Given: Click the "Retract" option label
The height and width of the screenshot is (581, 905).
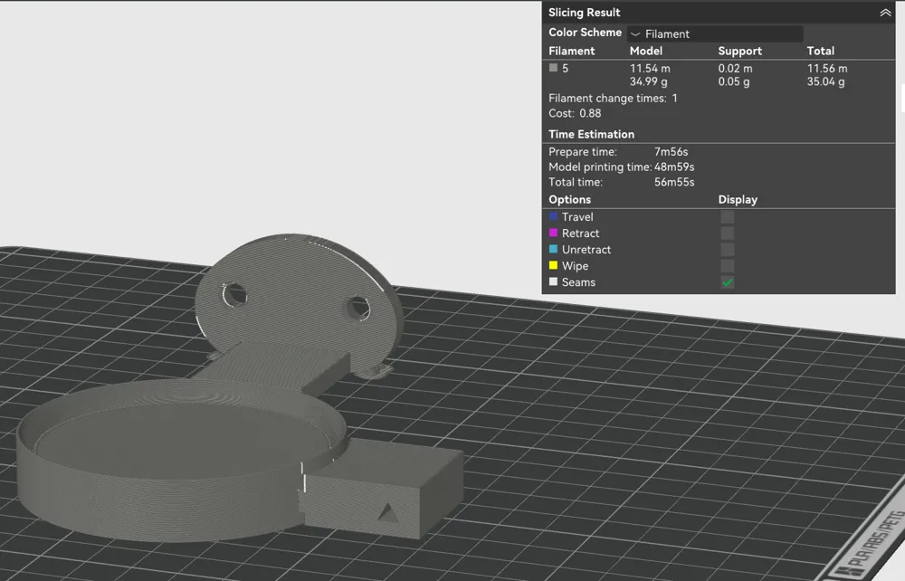Looking at the screenshot, I should 581,233.
